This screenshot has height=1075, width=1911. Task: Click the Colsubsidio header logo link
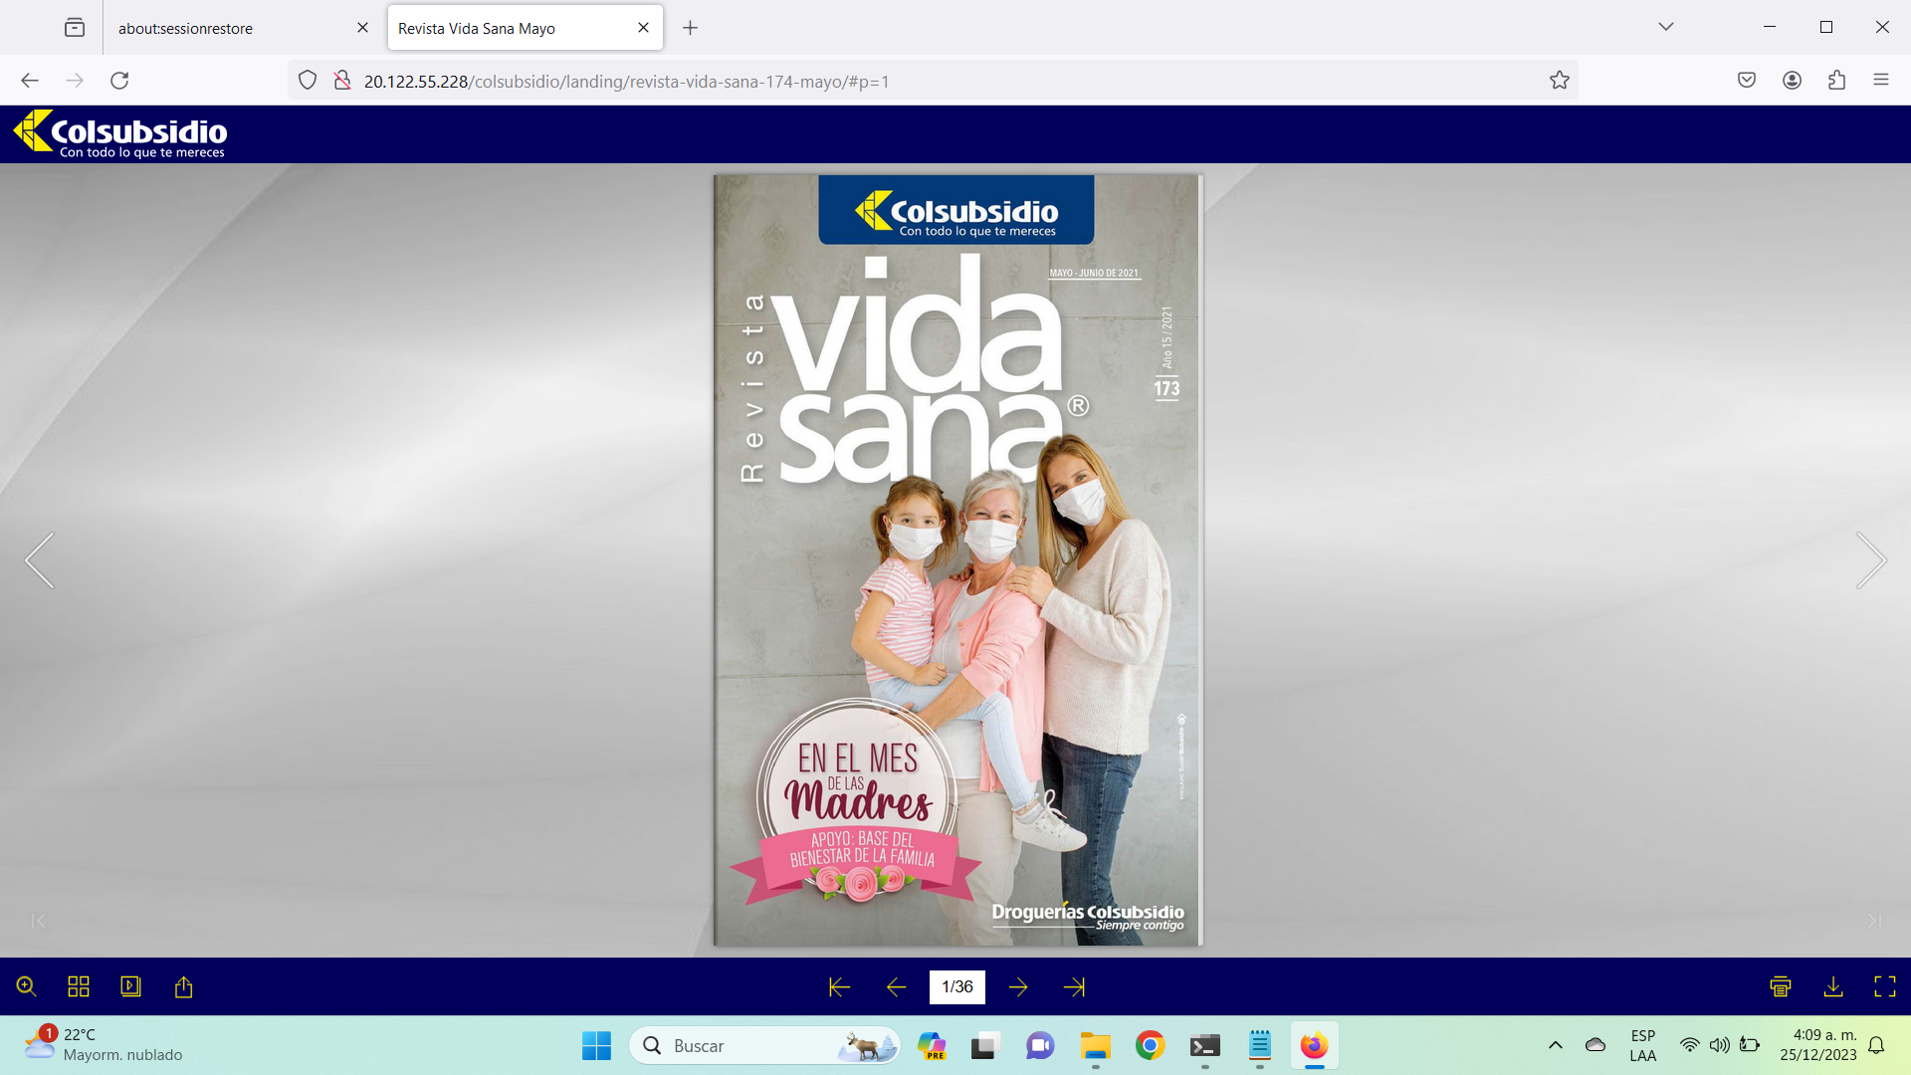(x=120, y=133)
